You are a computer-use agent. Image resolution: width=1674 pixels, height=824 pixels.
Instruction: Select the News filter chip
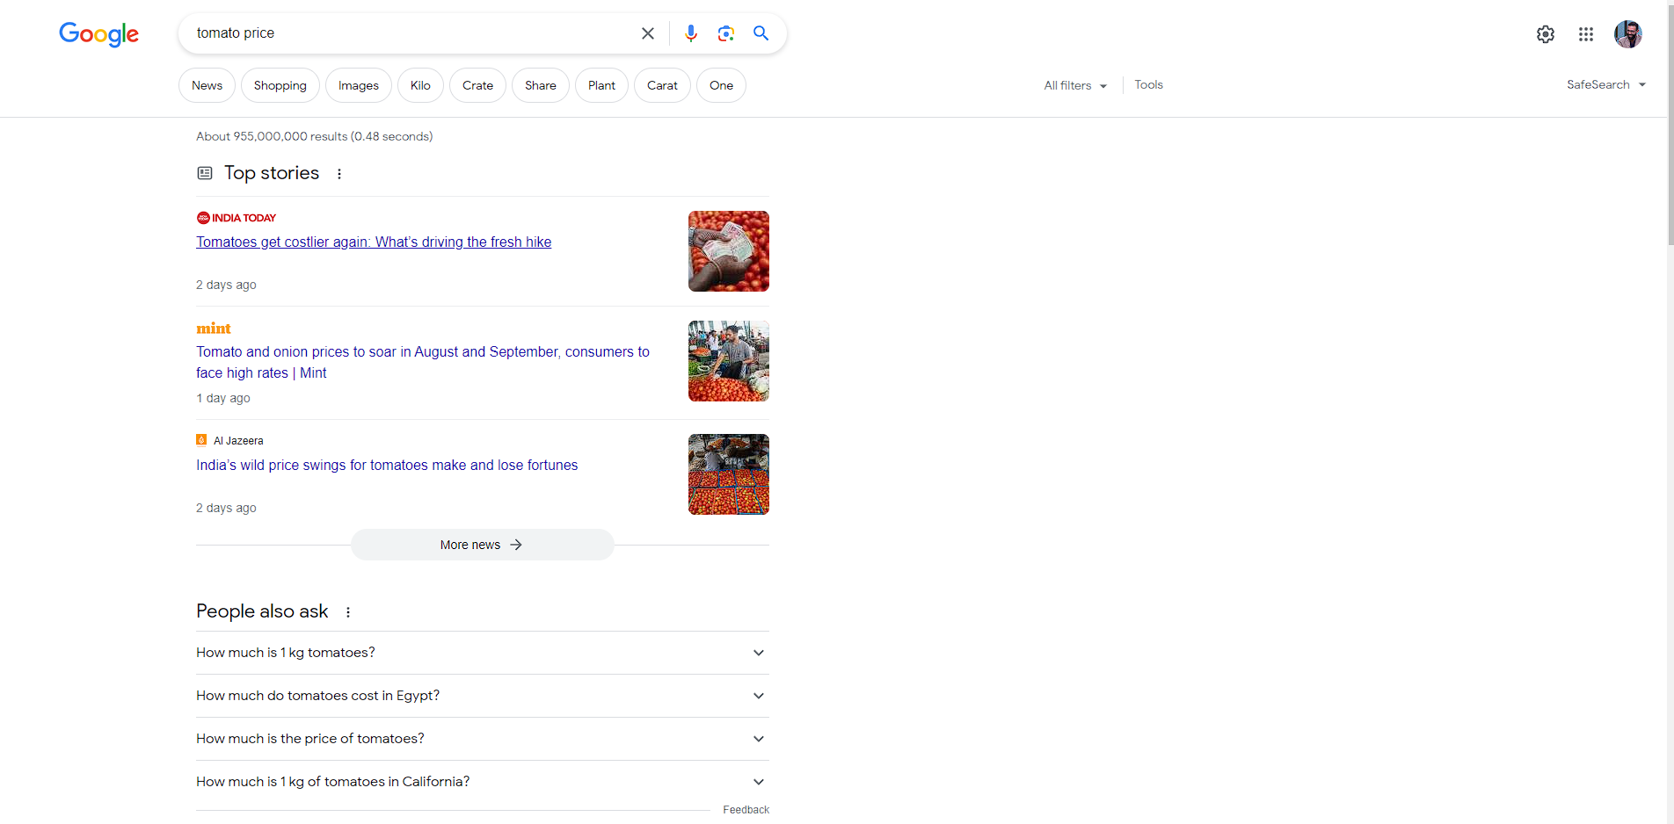click(207, 85)
